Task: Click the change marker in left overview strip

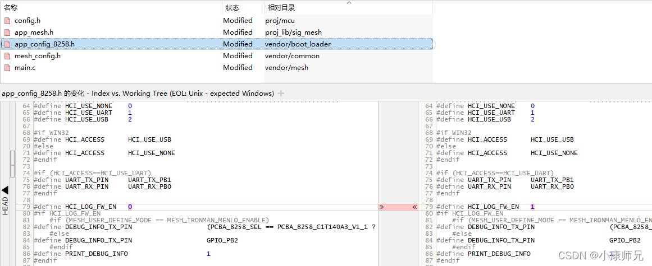Action: click(12, 165)
